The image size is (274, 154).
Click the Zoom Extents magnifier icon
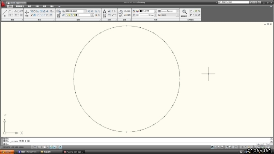185,12
